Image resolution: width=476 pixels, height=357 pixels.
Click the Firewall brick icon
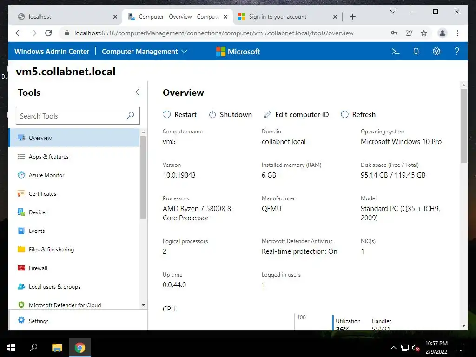pos(21,268)
